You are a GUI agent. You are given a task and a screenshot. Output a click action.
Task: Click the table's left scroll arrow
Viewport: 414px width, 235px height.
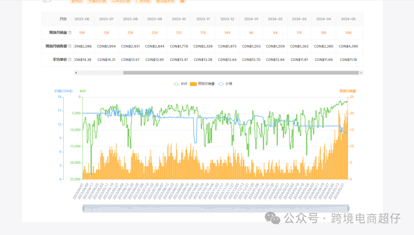click(76, 73)
